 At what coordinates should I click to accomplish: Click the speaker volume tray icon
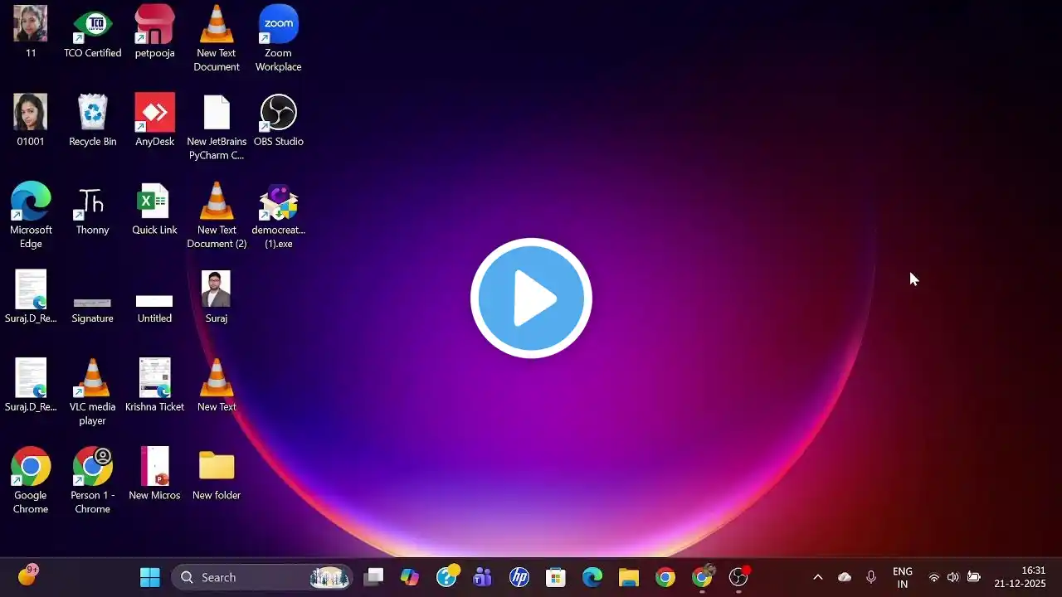tap(953, 577)
